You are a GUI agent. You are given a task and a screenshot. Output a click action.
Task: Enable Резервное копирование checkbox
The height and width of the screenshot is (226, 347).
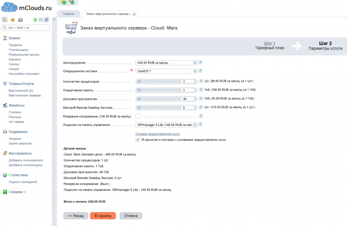(x=138, y=116)
